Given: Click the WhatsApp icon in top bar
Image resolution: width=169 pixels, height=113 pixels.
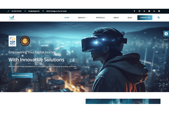Looking at the screenshot, I should click(x=154, y=11).
